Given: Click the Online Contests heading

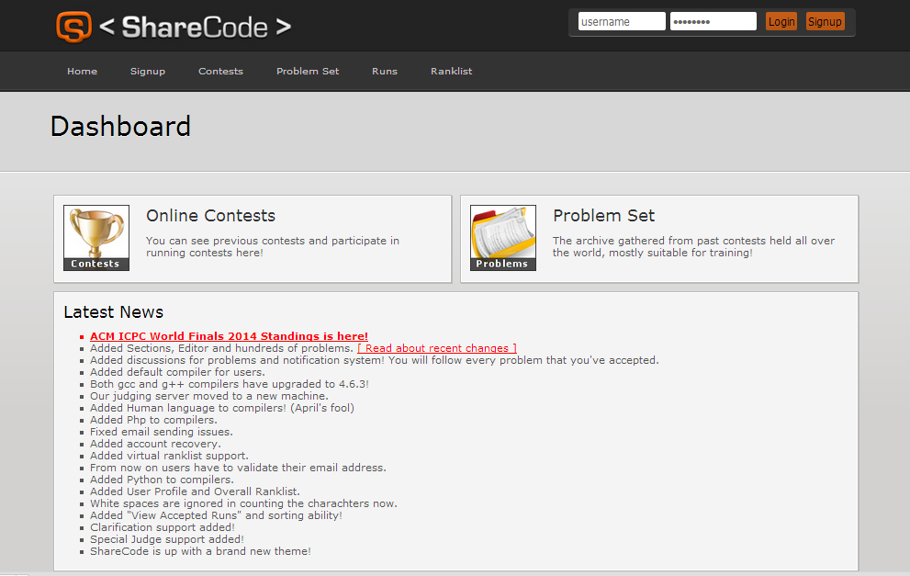Looking at the screenshot, I should (x=210, y=216).
